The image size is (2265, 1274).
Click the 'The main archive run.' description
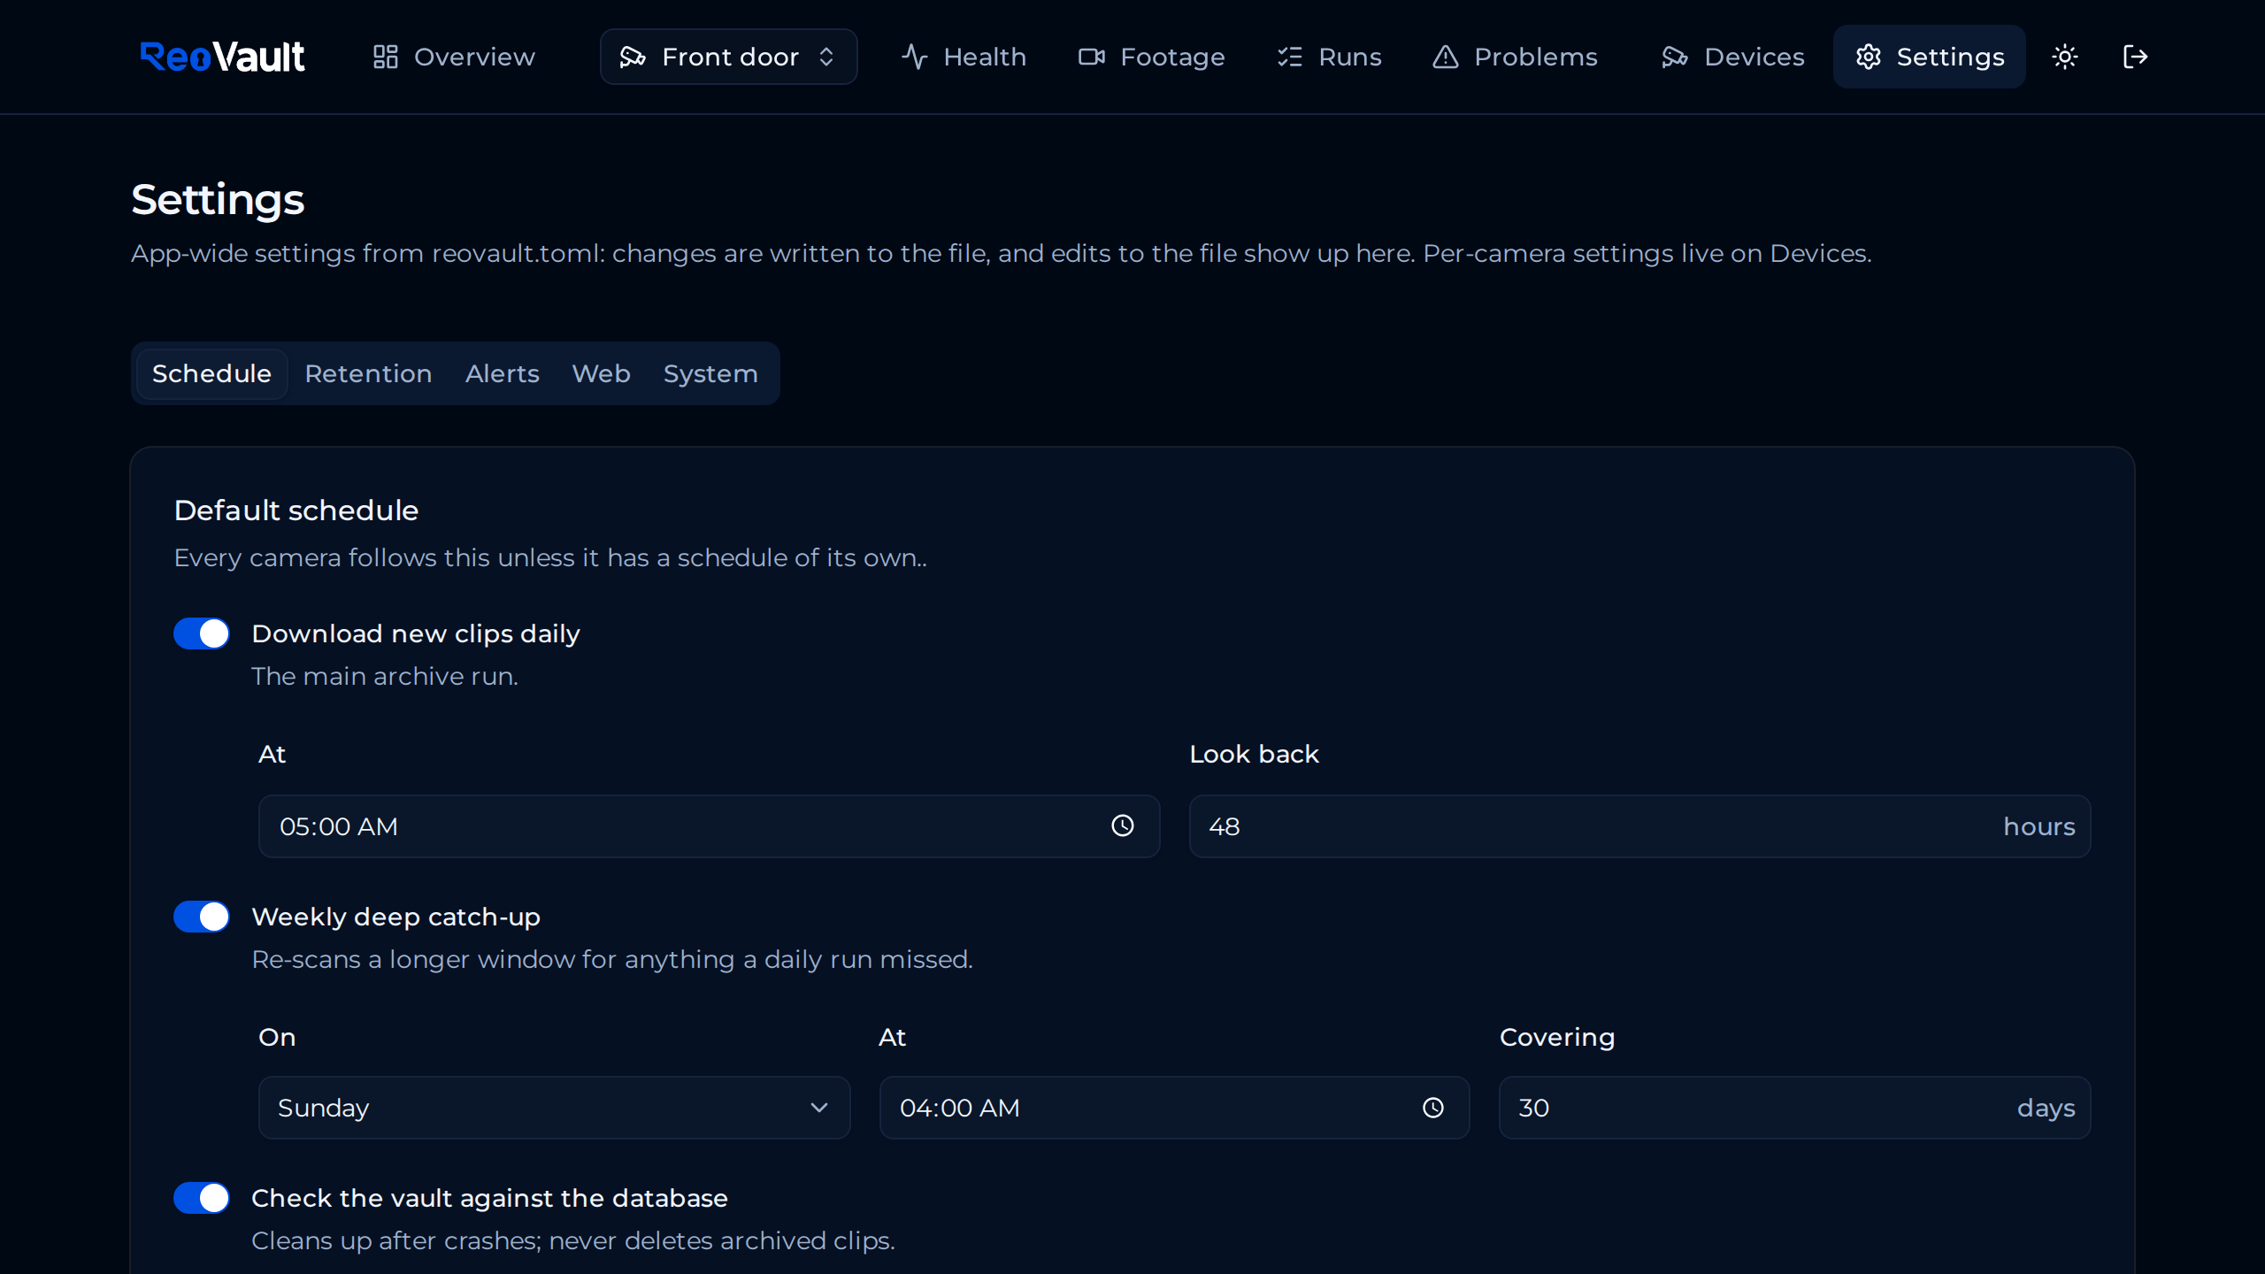(385, 676)
